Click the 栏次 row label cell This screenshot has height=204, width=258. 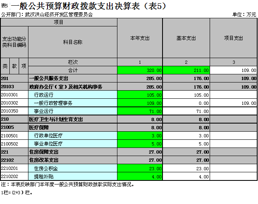72,62
